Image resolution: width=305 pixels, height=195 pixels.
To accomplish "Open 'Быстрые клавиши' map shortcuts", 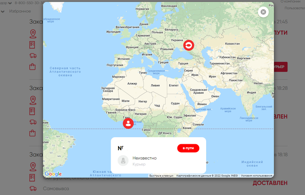I will coord(161,175).
